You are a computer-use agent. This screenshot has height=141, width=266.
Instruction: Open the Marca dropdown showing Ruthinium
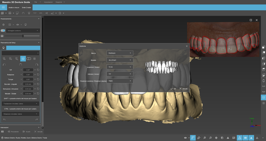pos(120,53)
